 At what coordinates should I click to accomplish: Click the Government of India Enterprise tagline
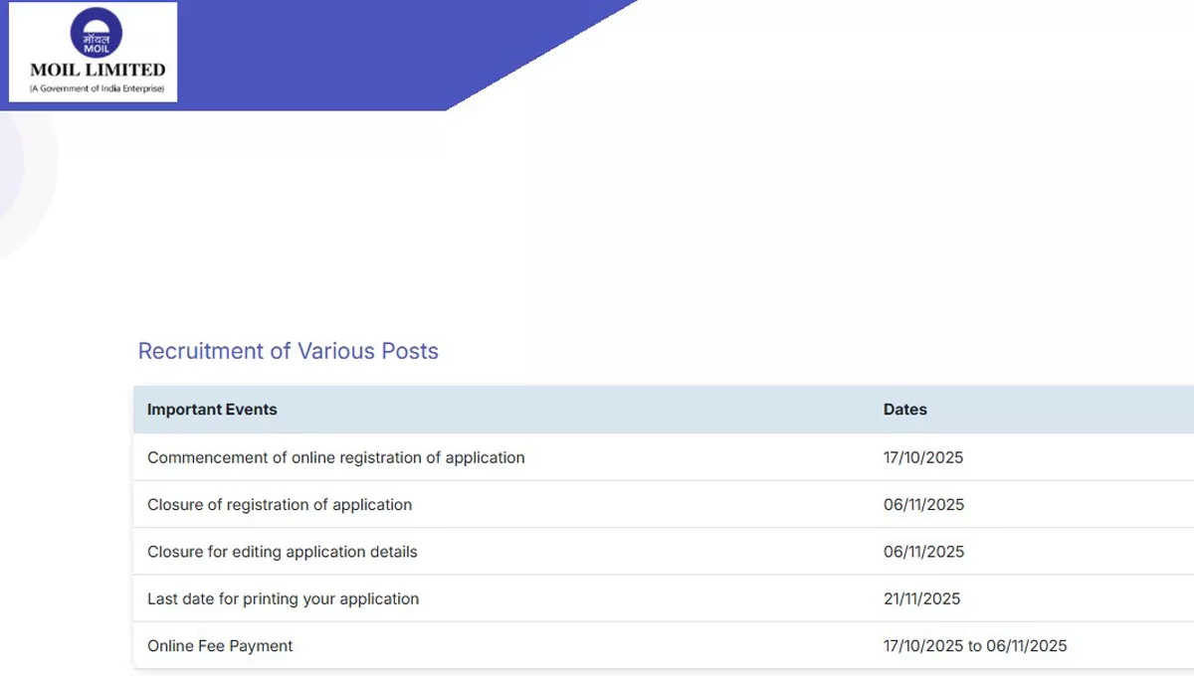tap(97, 88)
